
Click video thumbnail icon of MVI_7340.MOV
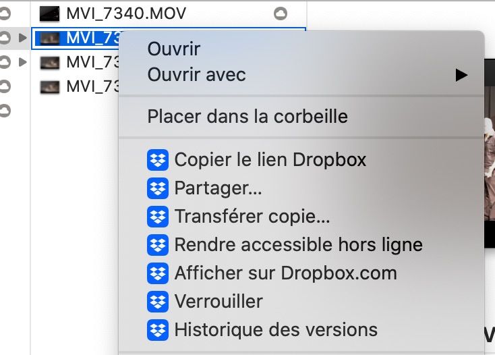[x=50, y=13]
